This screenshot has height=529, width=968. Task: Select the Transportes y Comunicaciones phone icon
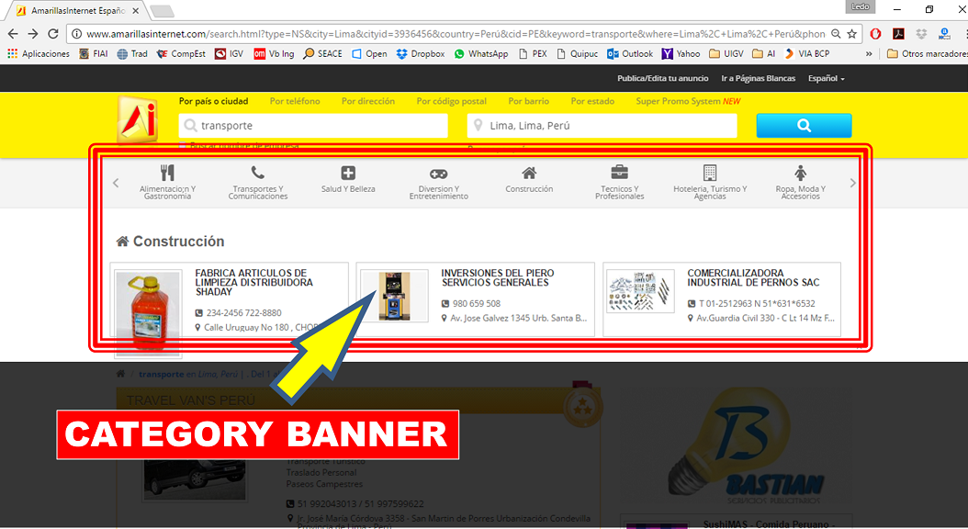point(257,173)
